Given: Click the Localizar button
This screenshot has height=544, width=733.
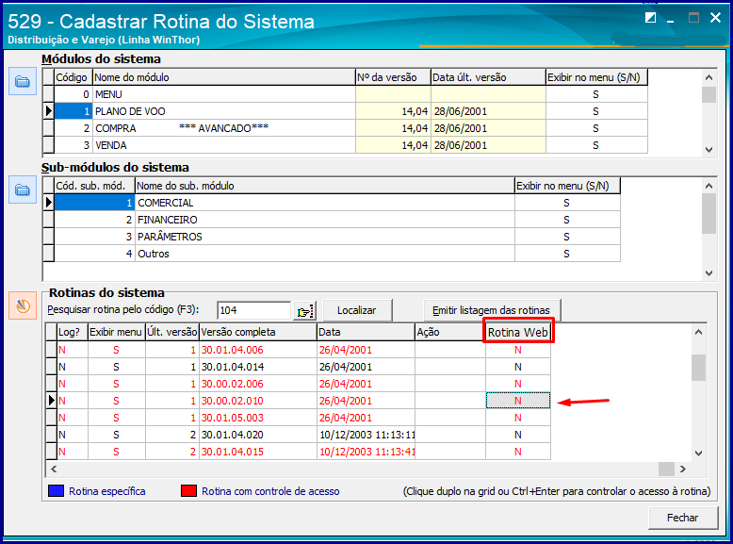Looking at the screenshot, I should pos(357,310).
